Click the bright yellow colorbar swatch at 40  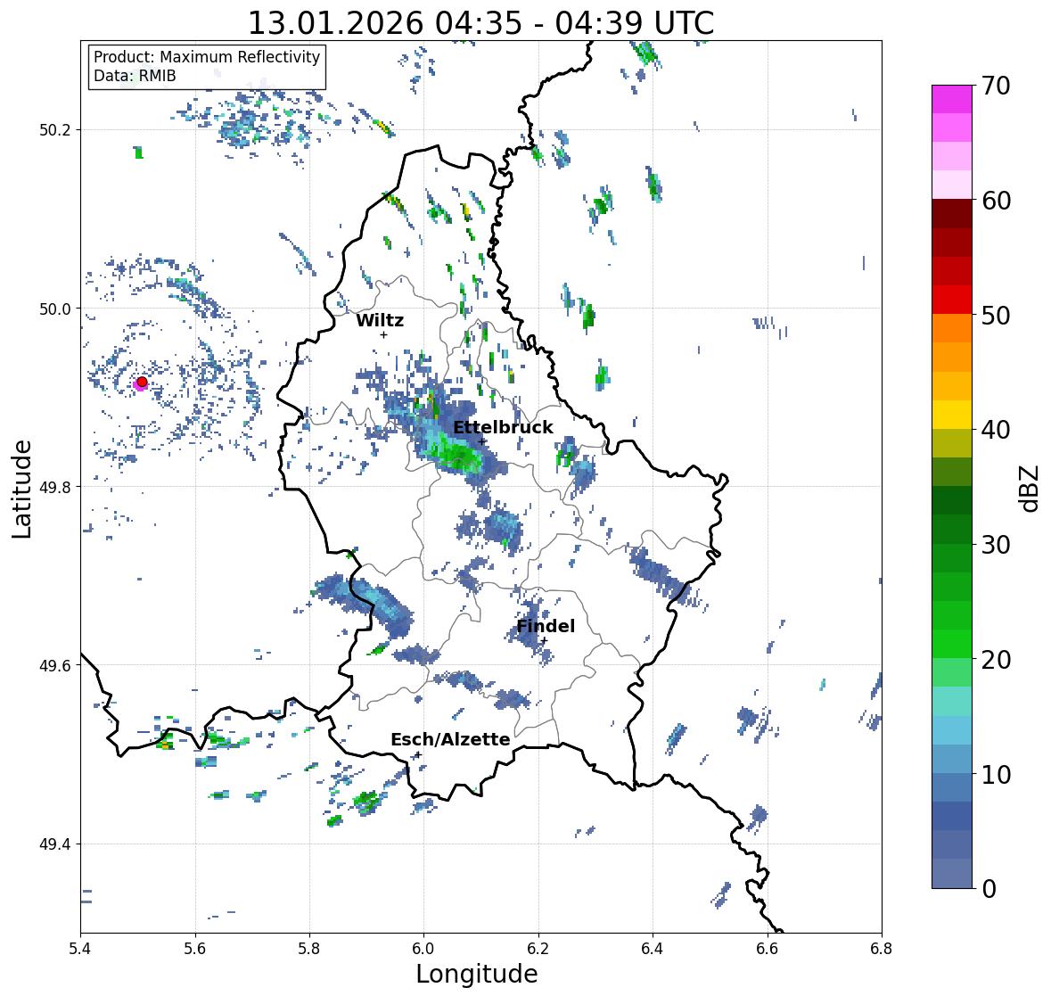952,415
